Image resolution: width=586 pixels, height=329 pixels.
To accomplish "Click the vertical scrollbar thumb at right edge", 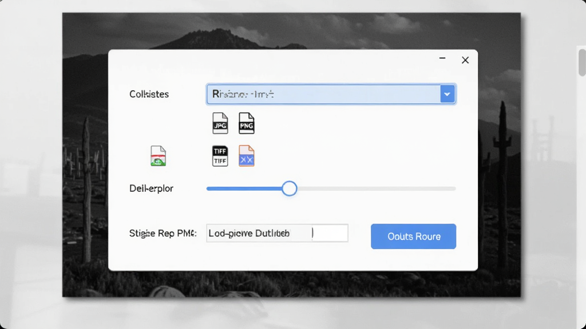I will 582,62.
